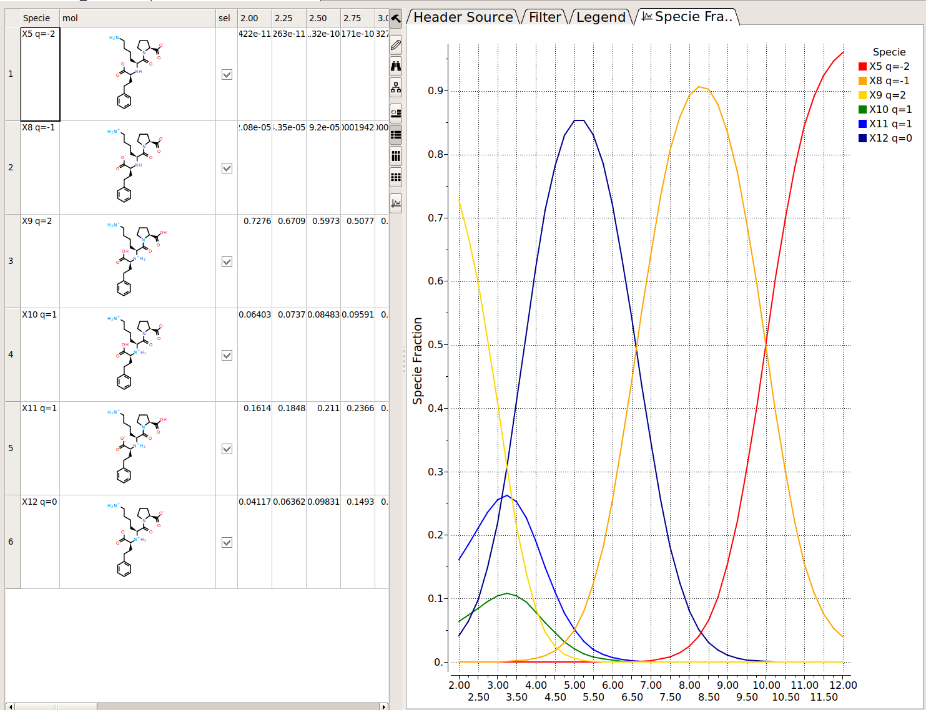Click the horizontal scrollbar thumb under table
The image size is (926, 710).
coord(56,707)
